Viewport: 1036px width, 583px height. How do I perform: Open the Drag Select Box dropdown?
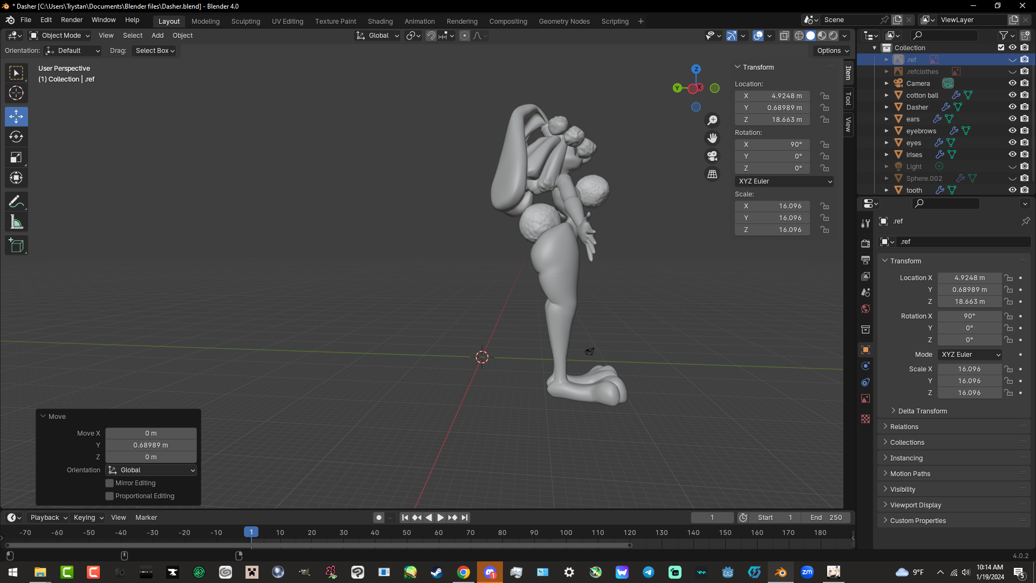(x=155, y=51)
